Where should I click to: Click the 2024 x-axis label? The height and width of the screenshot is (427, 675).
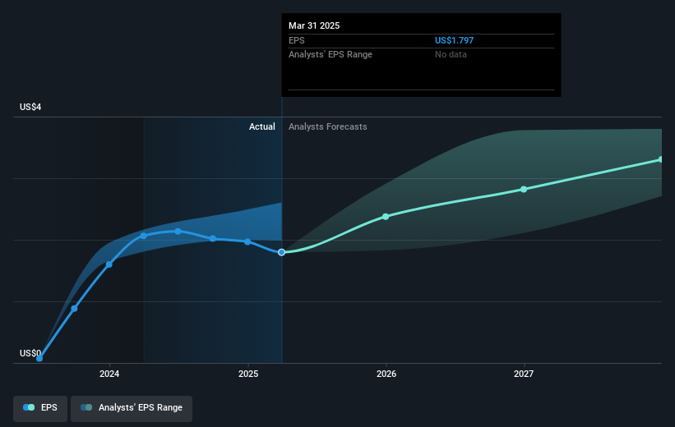click(109, 374)
